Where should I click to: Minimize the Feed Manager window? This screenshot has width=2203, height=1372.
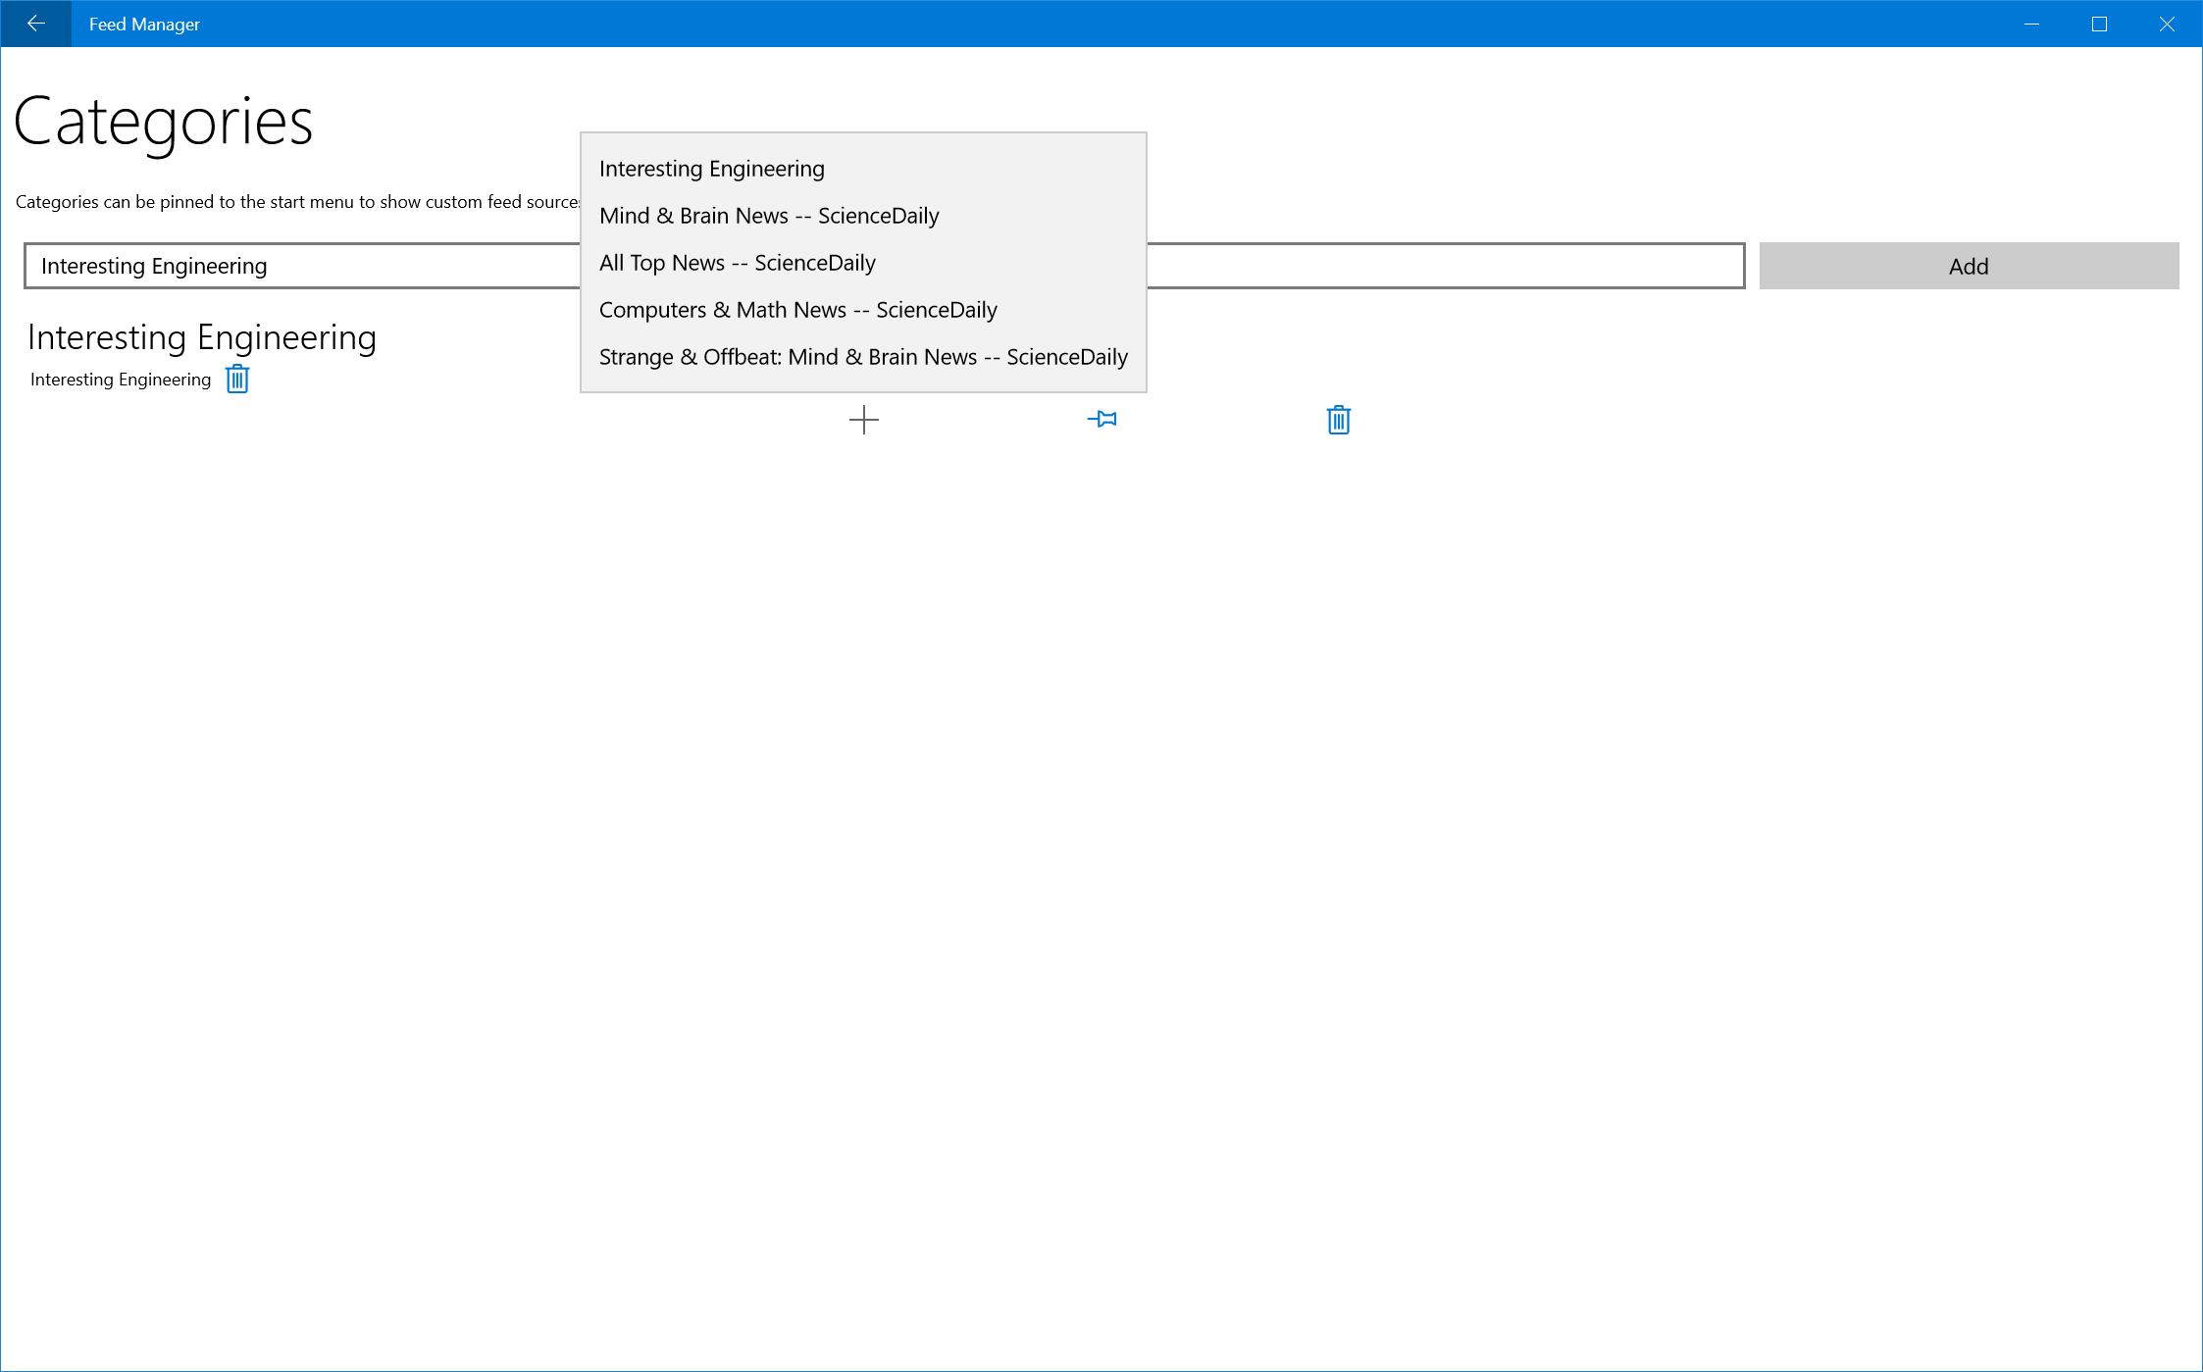click(2031, 24)
